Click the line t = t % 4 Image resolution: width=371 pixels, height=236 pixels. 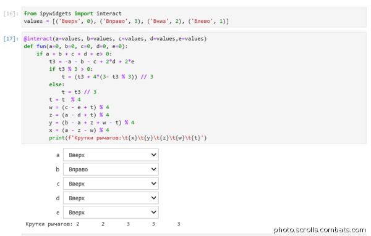pyautogui.click(x=65, y=100)
